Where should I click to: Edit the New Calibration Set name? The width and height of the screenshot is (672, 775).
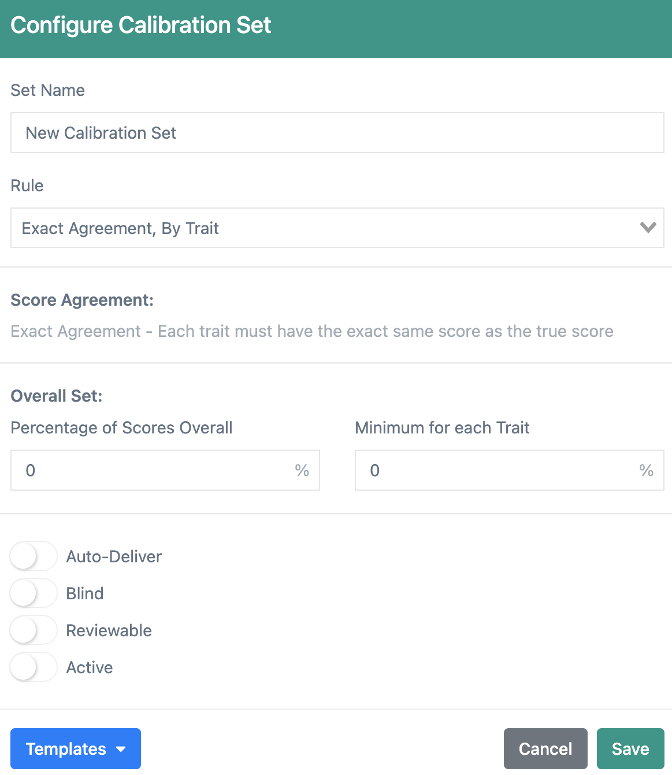point(101,133)
